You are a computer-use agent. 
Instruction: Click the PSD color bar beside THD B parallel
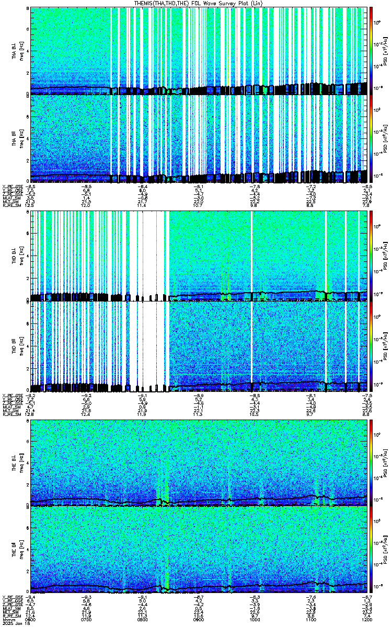372,347
